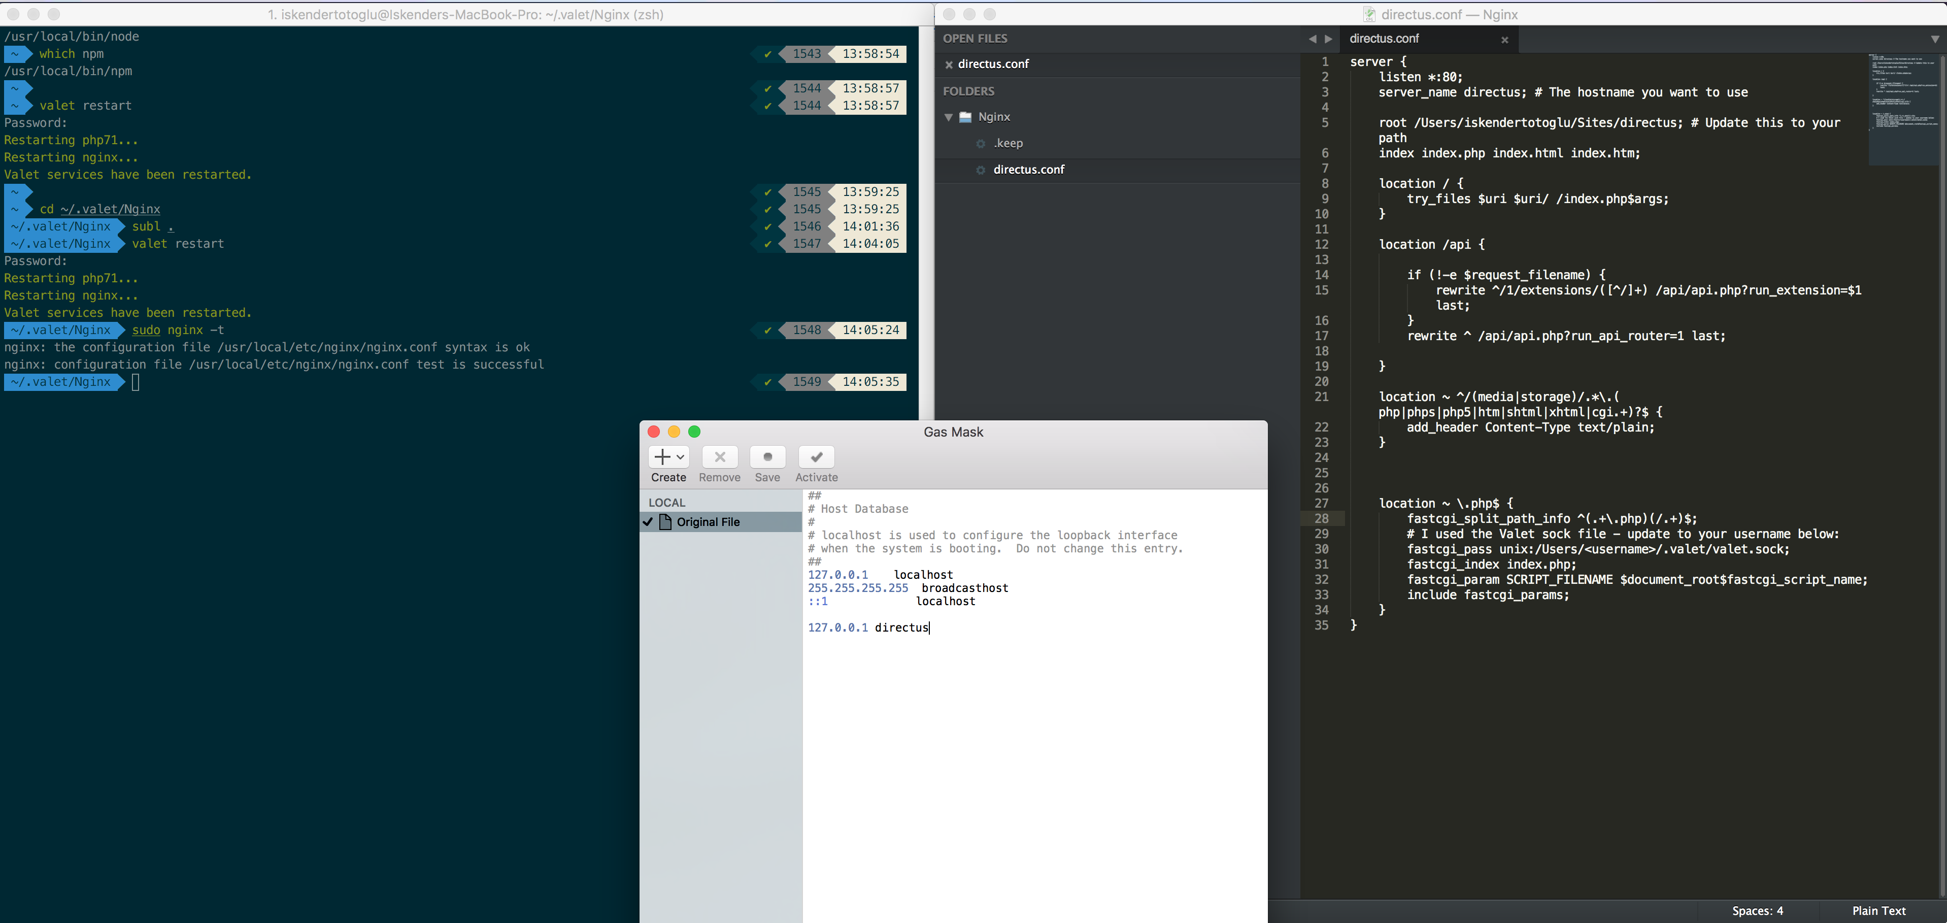This screenshot has width=1947, height=923.
Task: Open directus.conf in Nginx folder tree
Action: pyautogui.click(x=1029, y=170)
